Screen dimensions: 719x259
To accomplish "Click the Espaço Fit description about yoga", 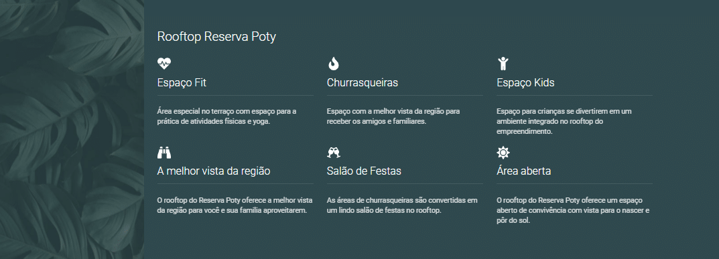I will pos(227,116).
